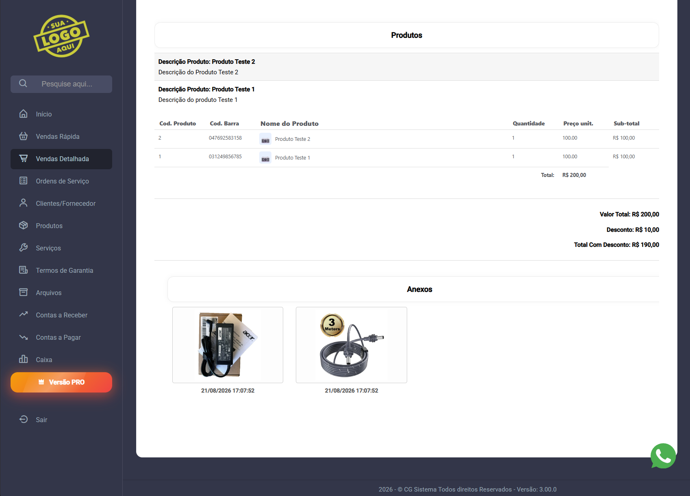Select barcode 031249856785
This screenshot has width=690, height=496.
(x=225, y=157)
